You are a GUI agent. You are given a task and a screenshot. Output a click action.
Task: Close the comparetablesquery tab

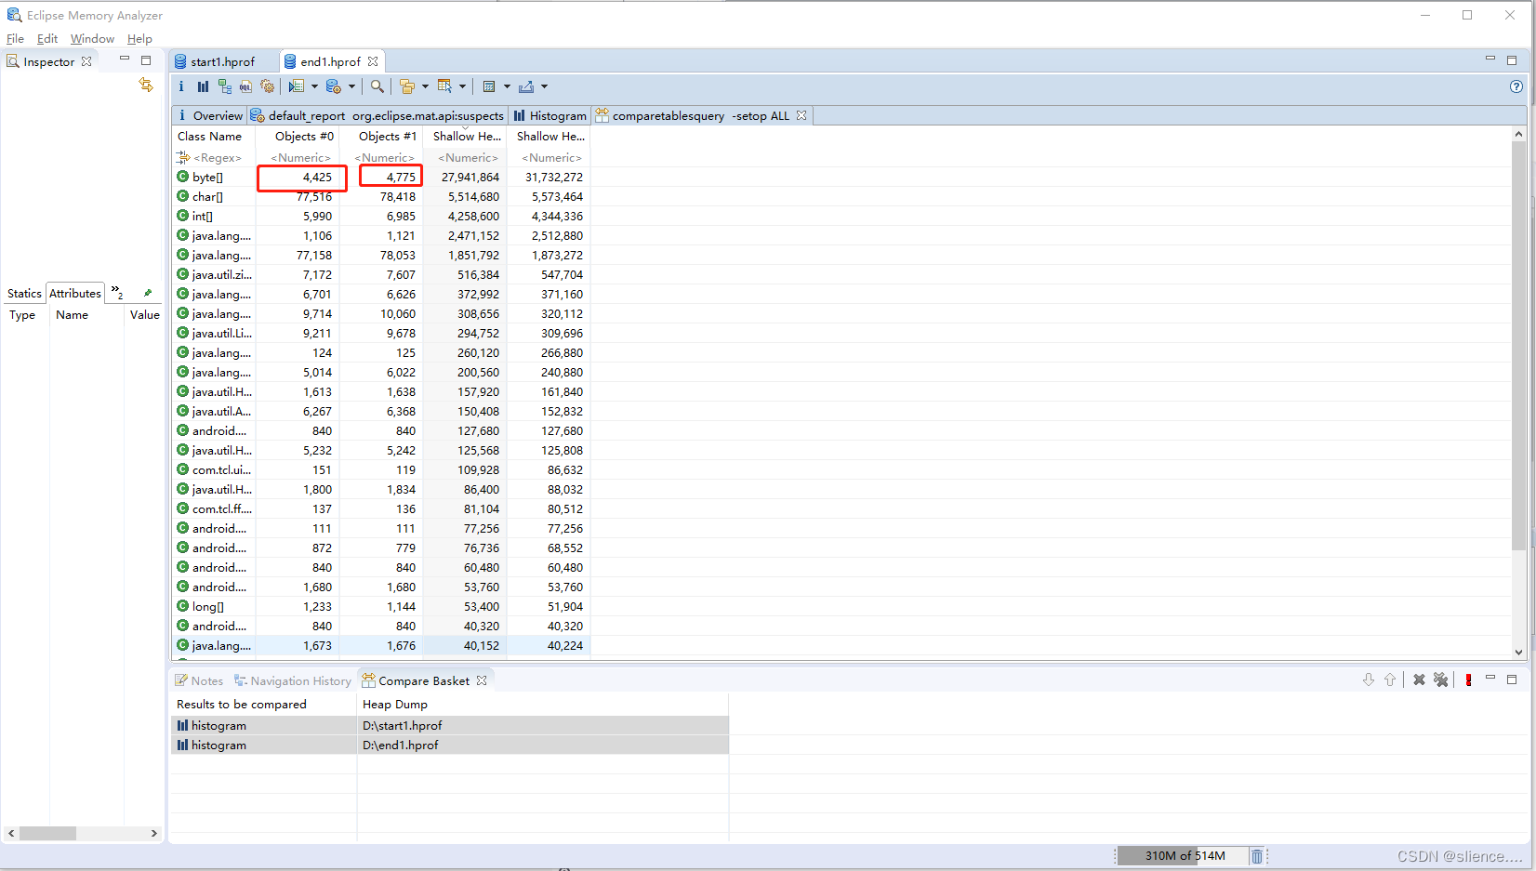tap(801, 115)
